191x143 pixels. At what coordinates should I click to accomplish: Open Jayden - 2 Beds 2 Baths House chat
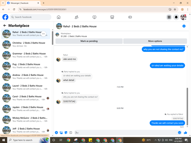(26, 109)
